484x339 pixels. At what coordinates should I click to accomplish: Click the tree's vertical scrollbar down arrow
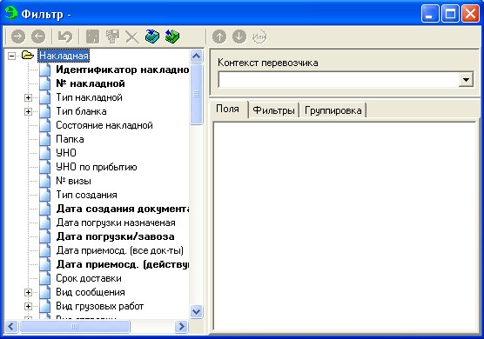point(197,311)
